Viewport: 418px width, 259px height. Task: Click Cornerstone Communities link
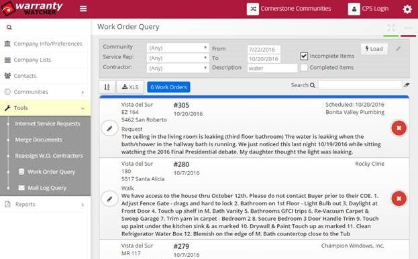296,9
